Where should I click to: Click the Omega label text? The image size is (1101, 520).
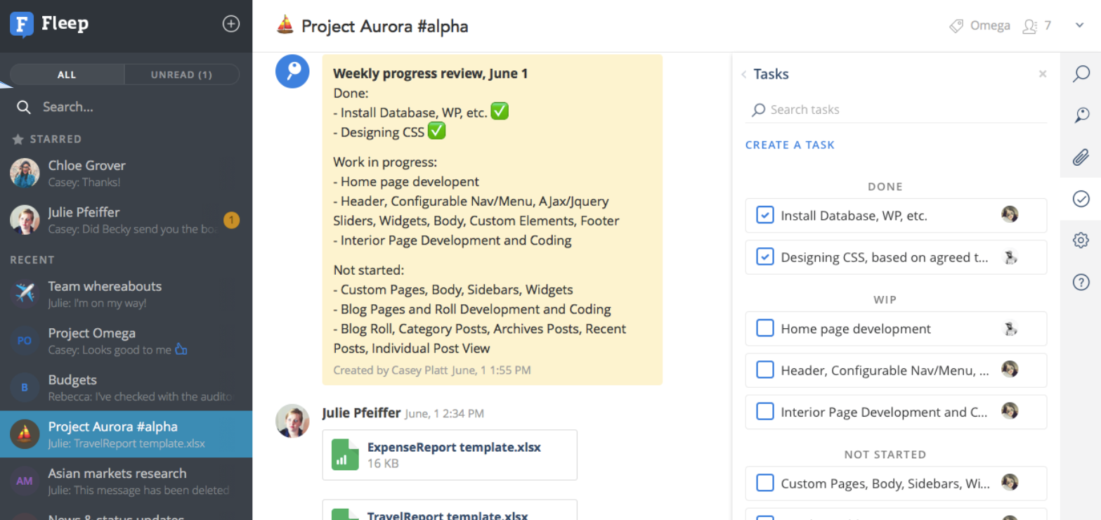(x=990, y=25)
